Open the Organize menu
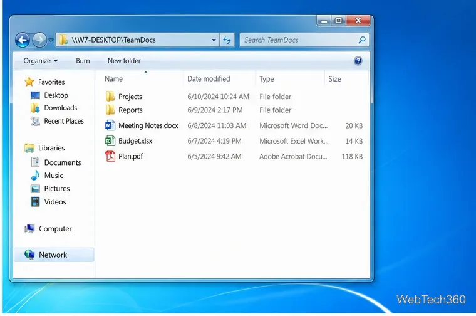Screen dimensions: 476x316 [41, 61]
